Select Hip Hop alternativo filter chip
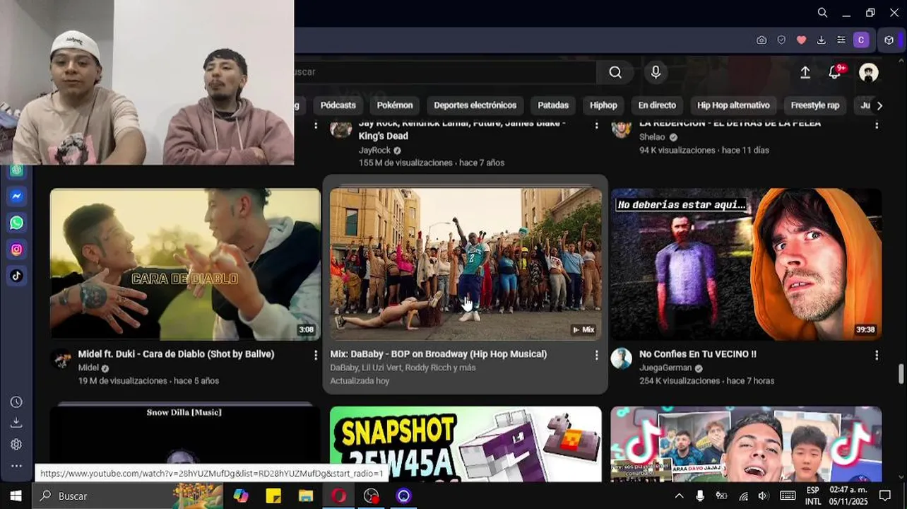 pos(733,105)
